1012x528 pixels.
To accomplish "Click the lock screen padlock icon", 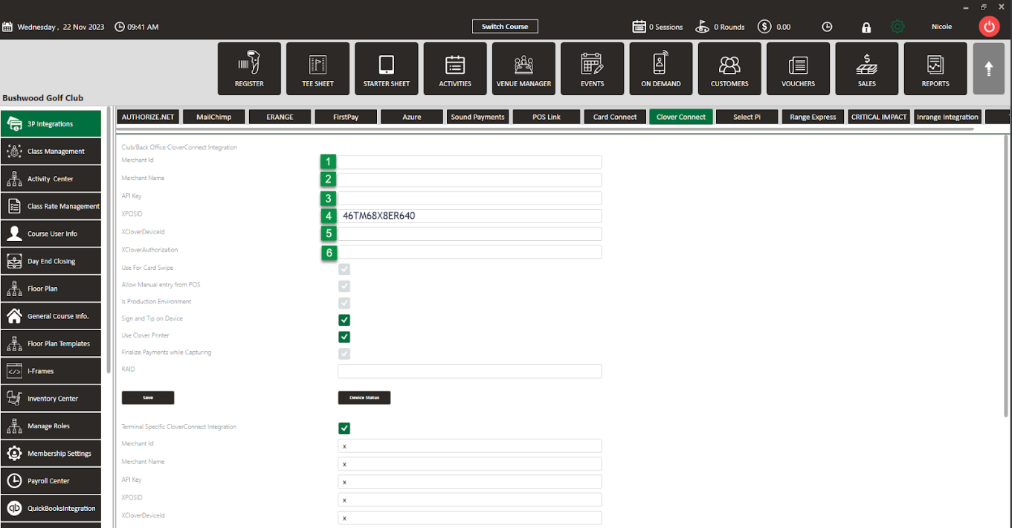I will (866, 27).
